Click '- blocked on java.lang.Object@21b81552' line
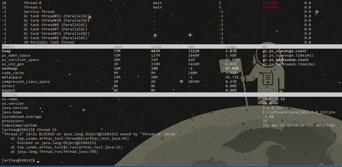342x167 pixels. point(53,143)
